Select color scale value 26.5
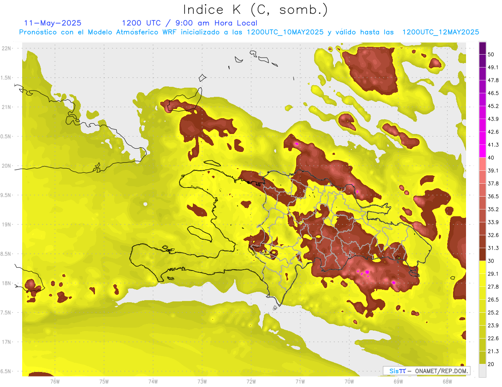 (x=493, y=300)
